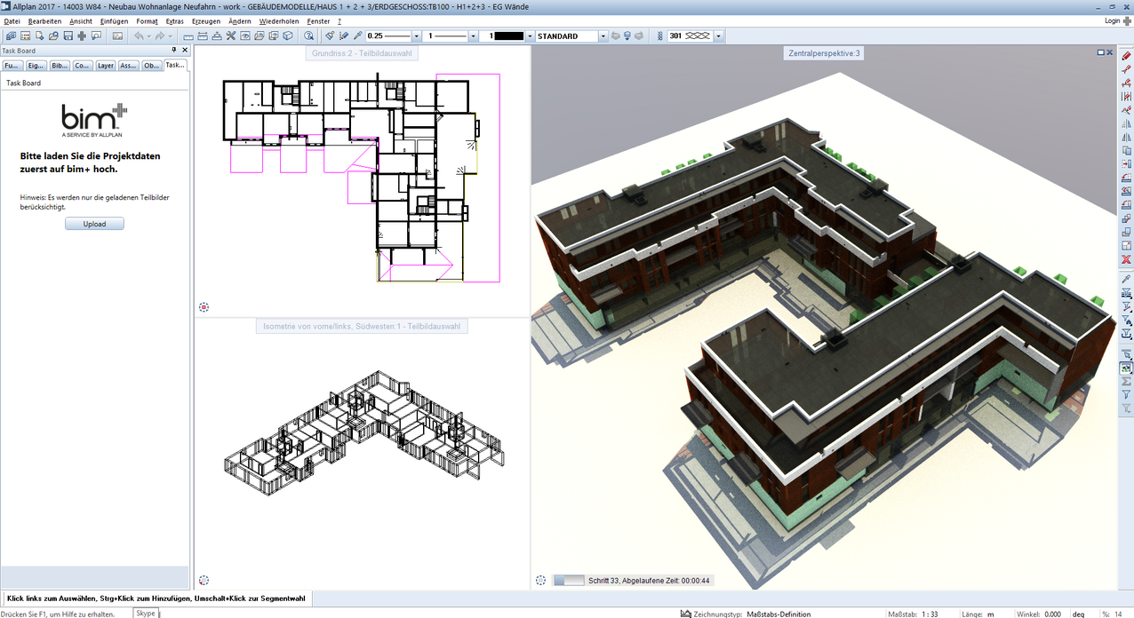Select the scissors and tools icon
1134x618 pixels.
coord(230,36)
